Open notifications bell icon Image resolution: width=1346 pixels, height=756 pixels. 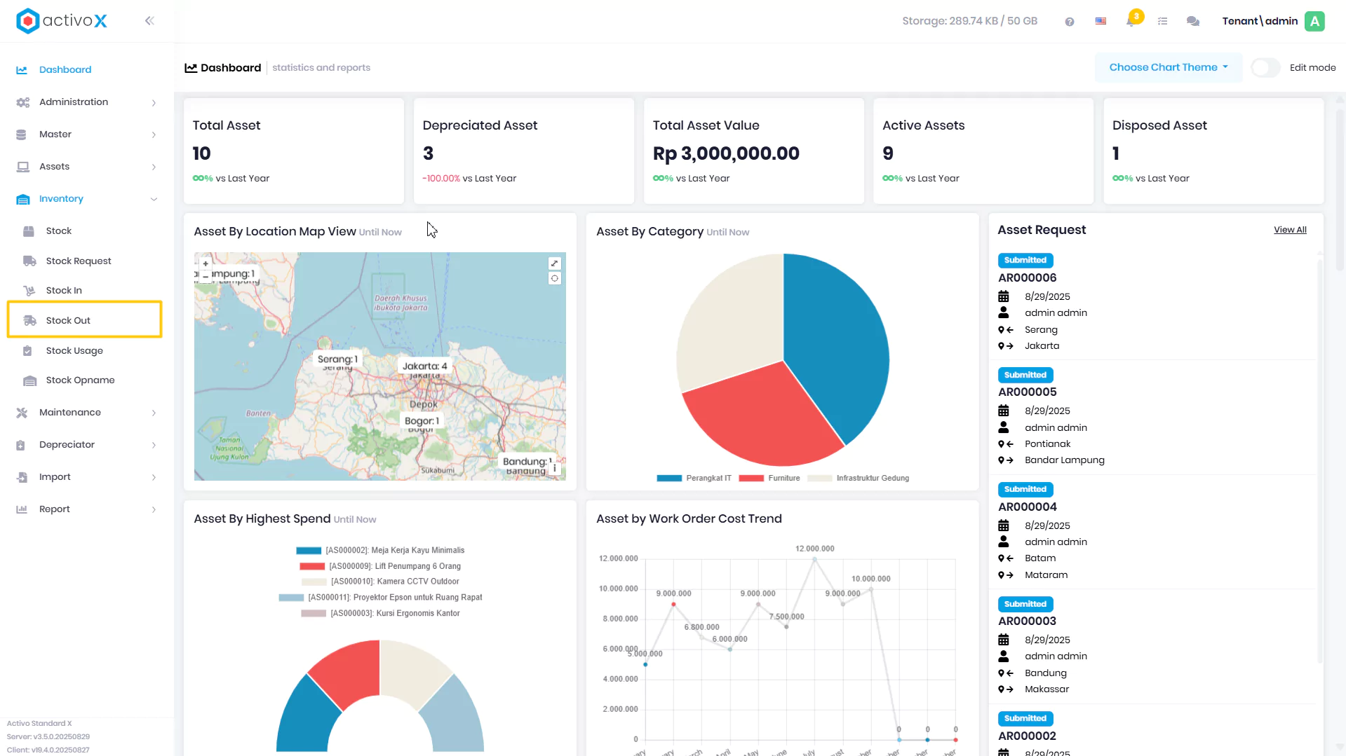[x=1131, y=22]
